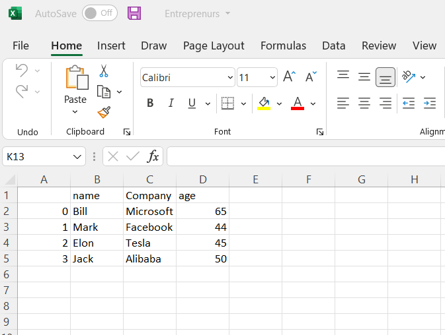The width and height of the screenshot is (445, 335).
Task: Expand the Orientation dropdown arrow
Action: point(423,77)
